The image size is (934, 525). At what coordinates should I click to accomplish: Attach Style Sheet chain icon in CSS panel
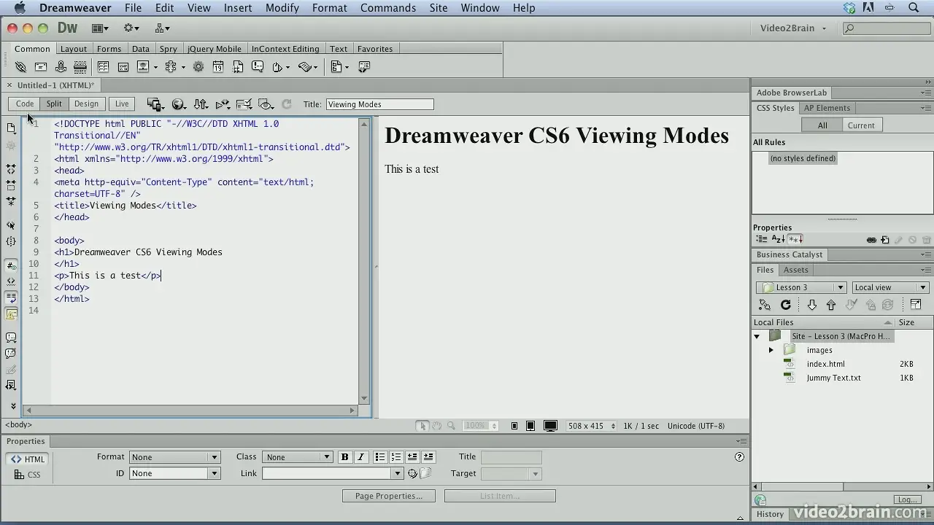pos(871,240)
